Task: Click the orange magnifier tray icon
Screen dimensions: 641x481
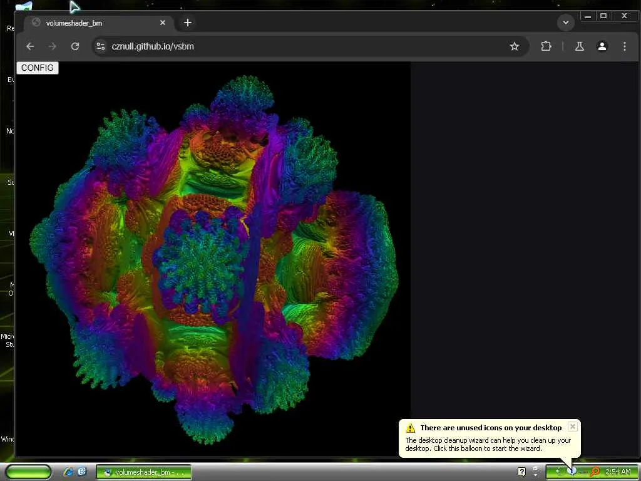Action: coord(595,472)
